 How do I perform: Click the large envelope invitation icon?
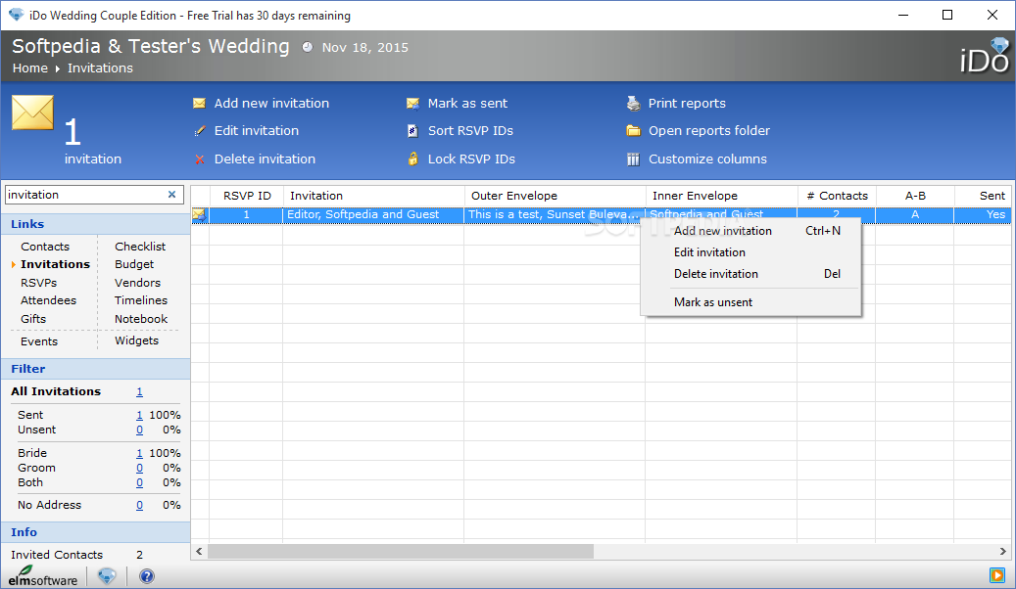(32, 113)
